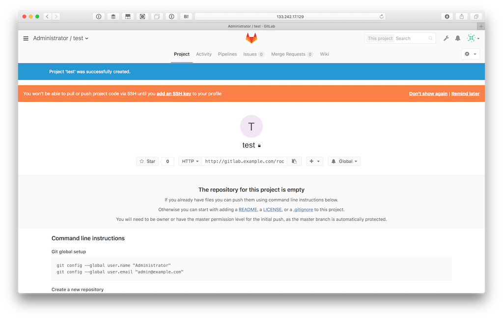The image size is (503, 319).
Task: Open Safari downloads icon
Action: (x=447, y=17)
